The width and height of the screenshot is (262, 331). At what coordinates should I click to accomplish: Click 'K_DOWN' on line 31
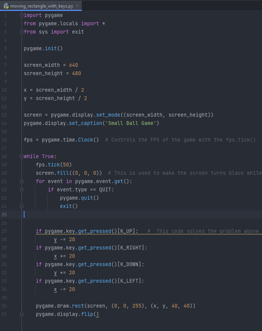[129, 264]
